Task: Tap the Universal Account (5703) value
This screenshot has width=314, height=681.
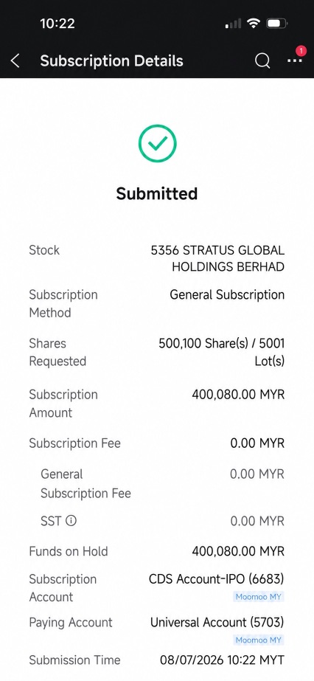Action: click(217, 623)
